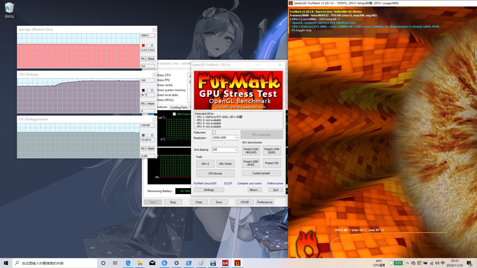
Task: Click Reset in Average Effective Clock panel
Action: pos(151,59)
